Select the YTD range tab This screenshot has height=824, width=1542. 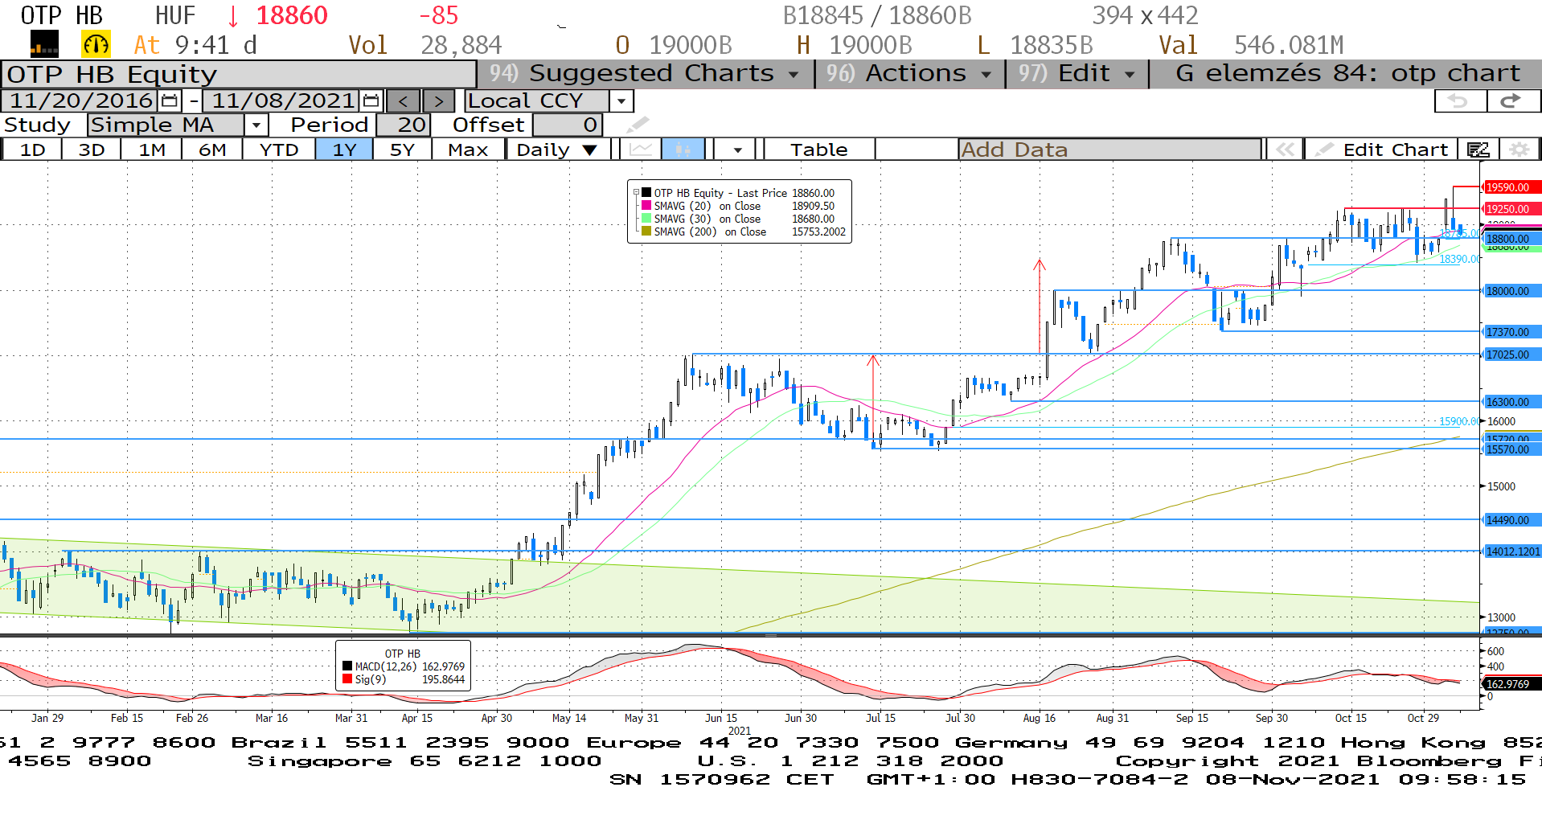[279, 150]
